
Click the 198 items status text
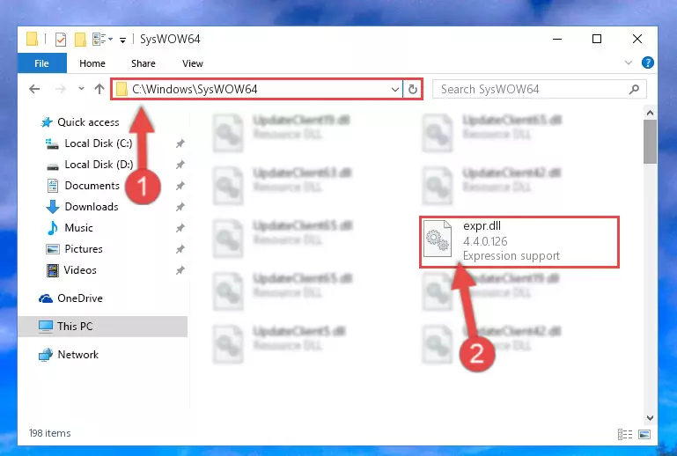click(x=49, y=433)
